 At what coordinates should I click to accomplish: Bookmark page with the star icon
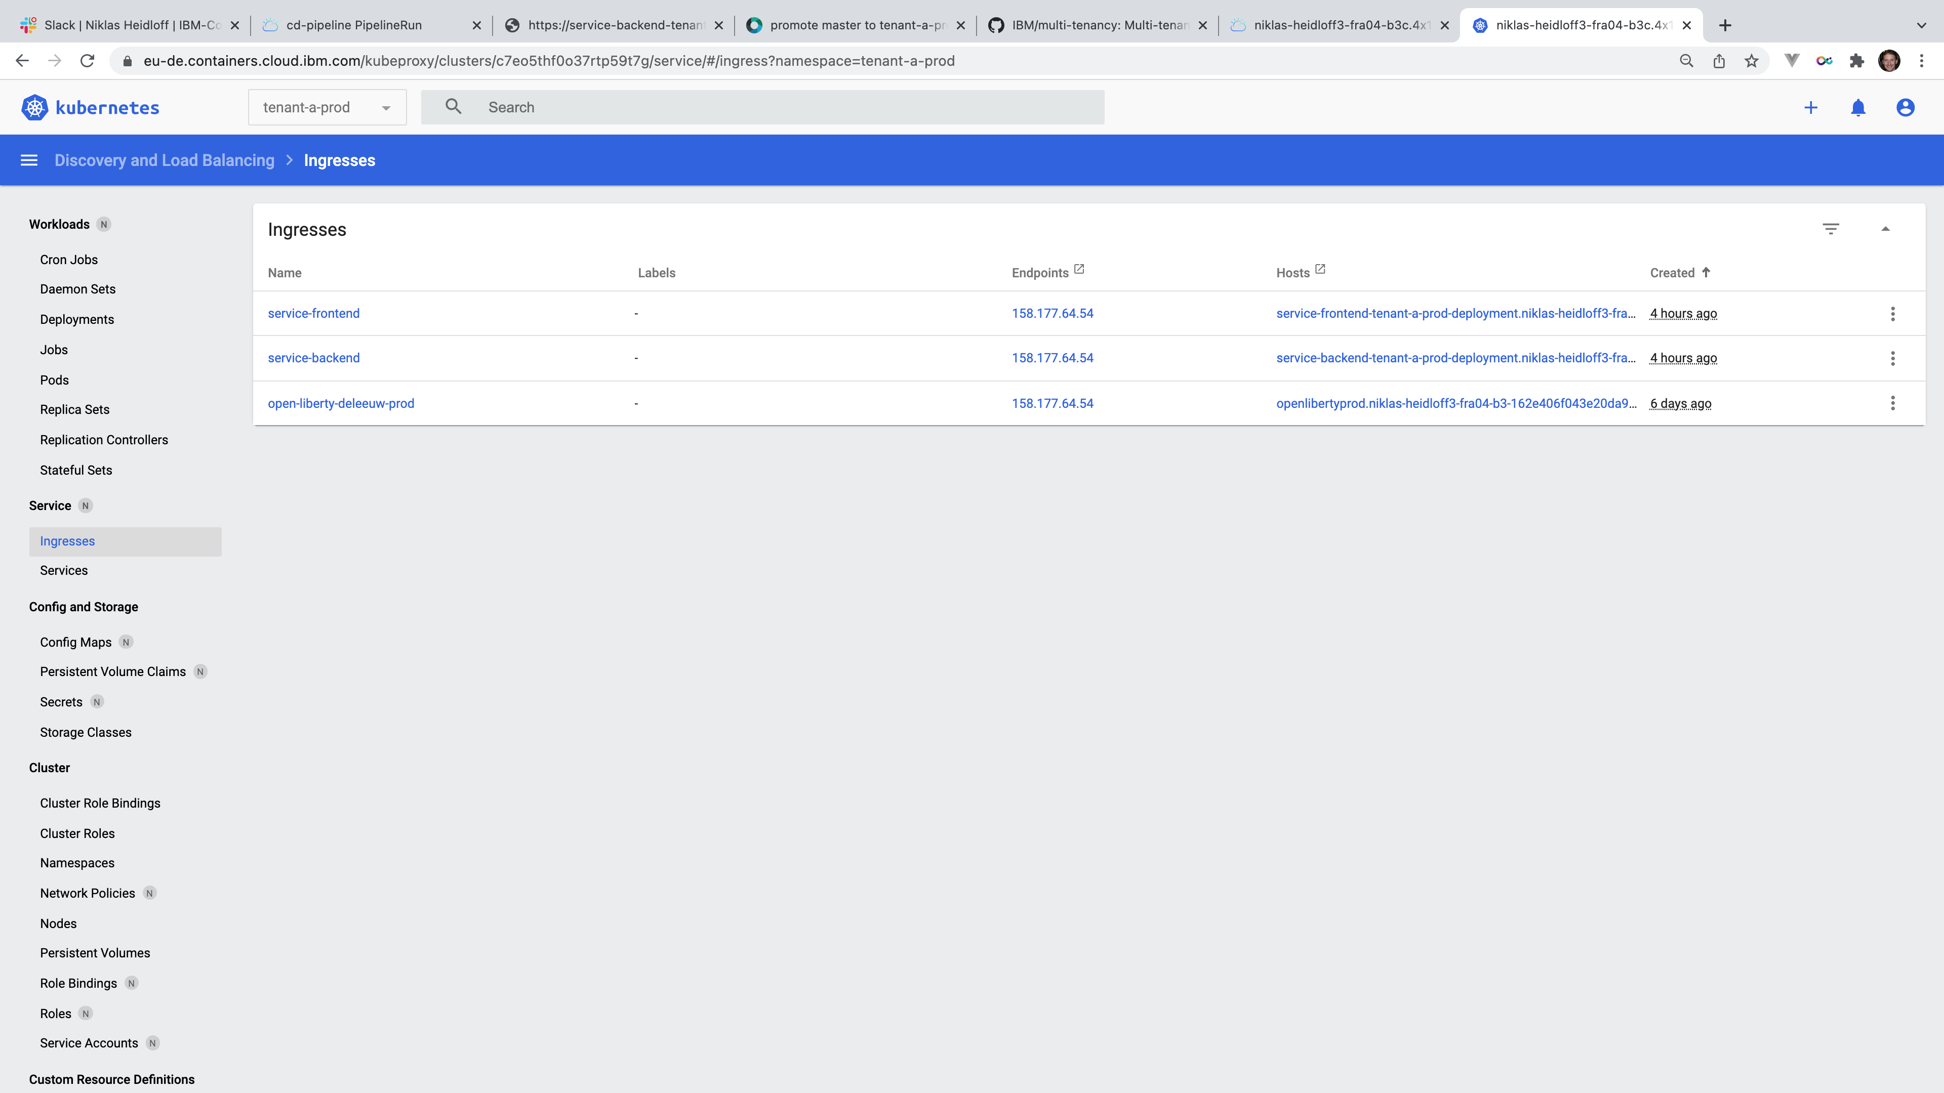tap(1752, 61)
